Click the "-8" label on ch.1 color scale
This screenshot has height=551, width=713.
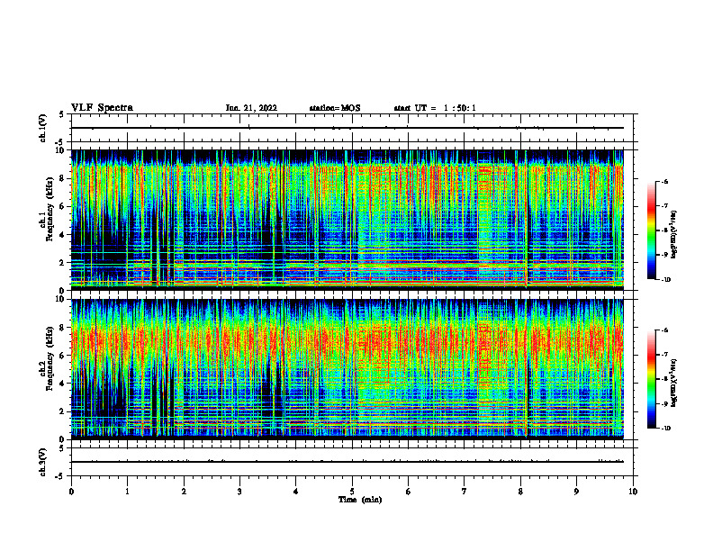[664, 230]
